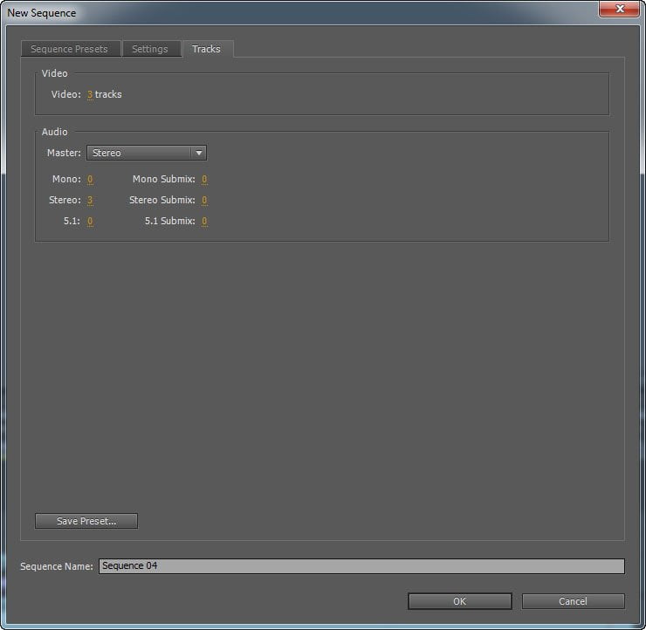Select the Tracks tab
Screen dimensions: 646x630
207,49
